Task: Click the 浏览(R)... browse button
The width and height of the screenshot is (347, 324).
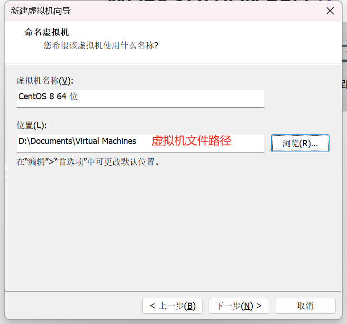Action: click(300, 143)
